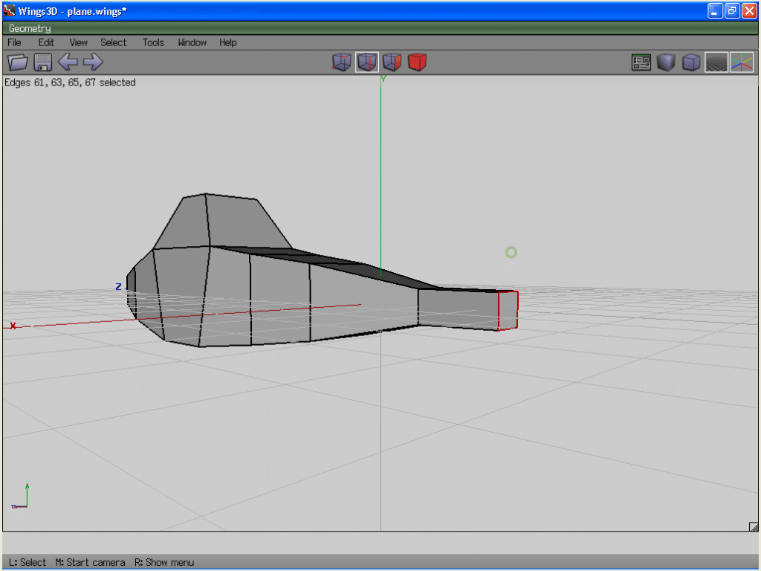Viewport: 761px width, 571px height.
Task: Expand the Tools menu
Action: tap(153, 42)
